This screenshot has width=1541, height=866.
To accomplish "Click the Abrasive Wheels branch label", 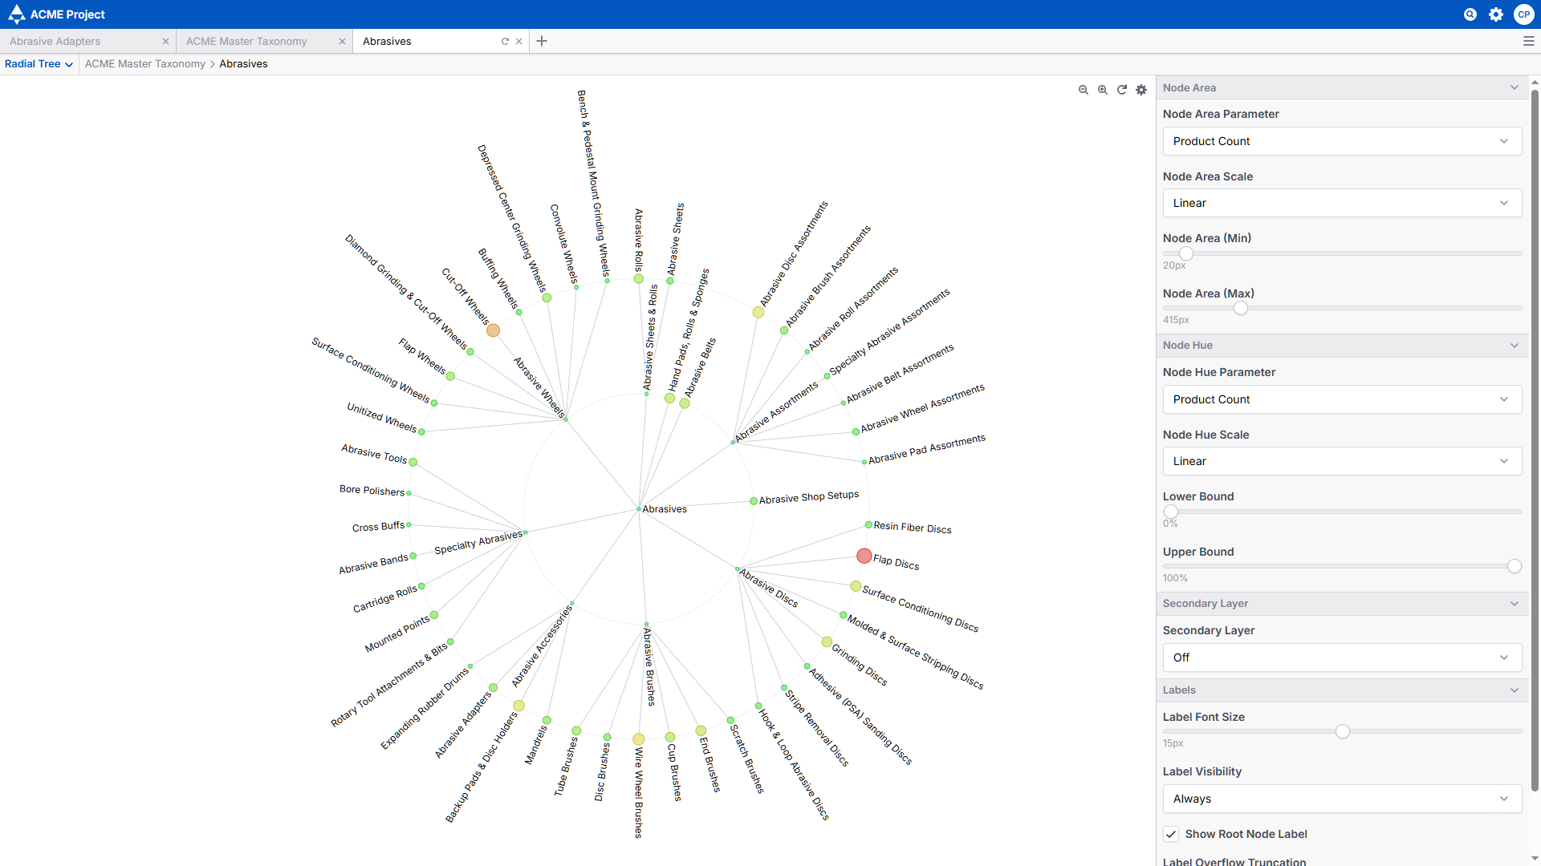I will coord(539,387).
